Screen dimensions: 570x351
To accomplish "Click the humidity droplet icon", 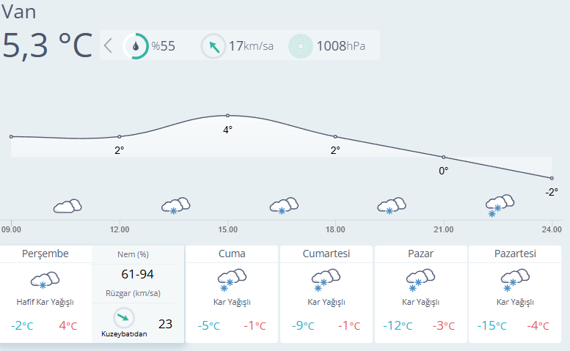I will (135, 46).
